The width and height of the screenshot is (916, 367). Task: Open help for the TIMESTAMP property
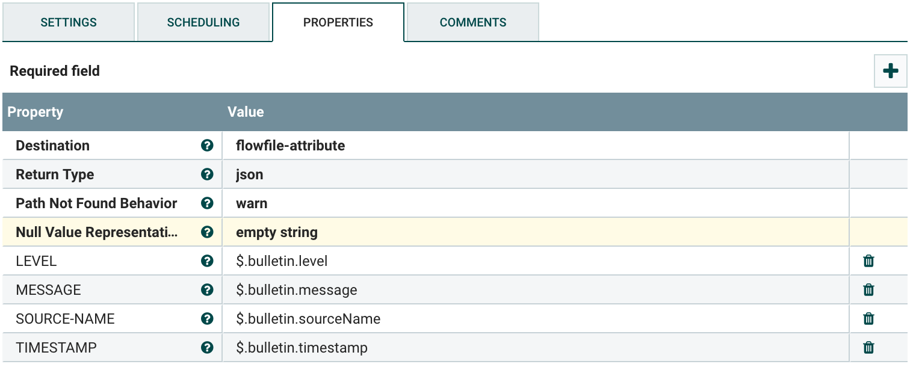207,347
